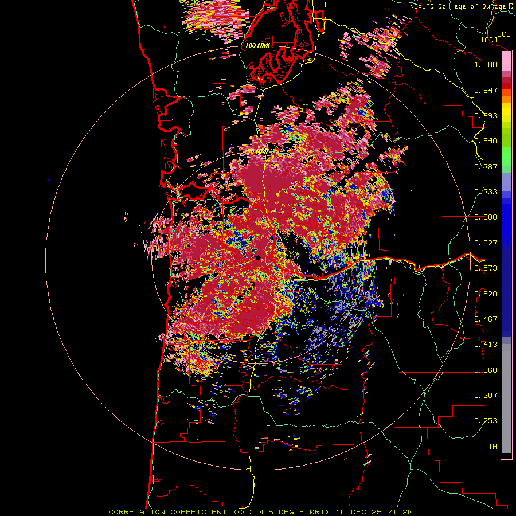Click the NEXLAB-College of DuPage label
Screen dimensions: 516x516
[459, 6]
